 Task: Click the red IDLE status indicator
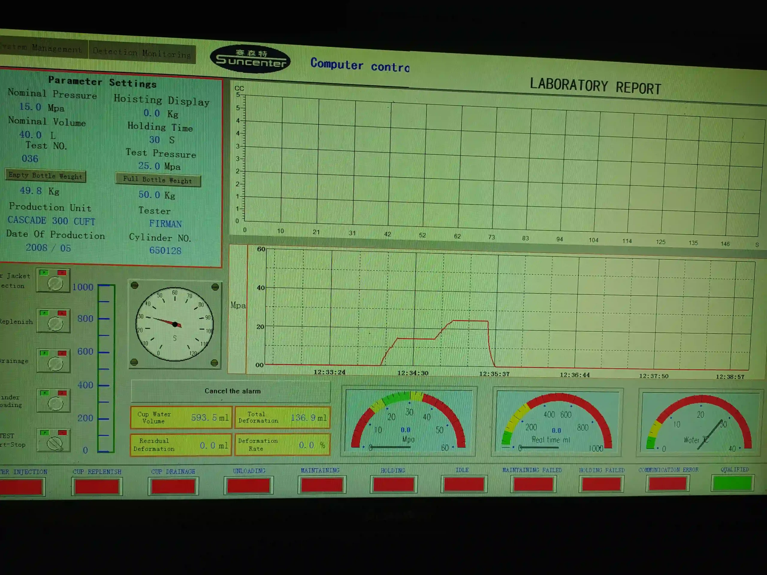pyautogui.click(x=463, y=484)
